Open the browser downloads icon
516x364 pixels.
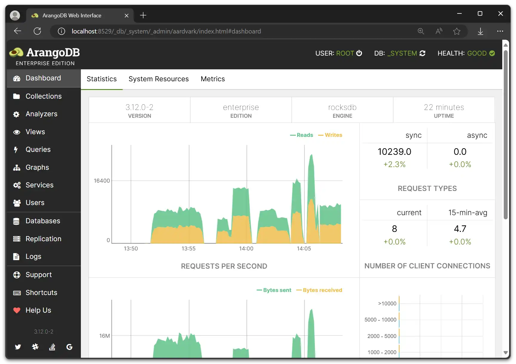point(480,31)
